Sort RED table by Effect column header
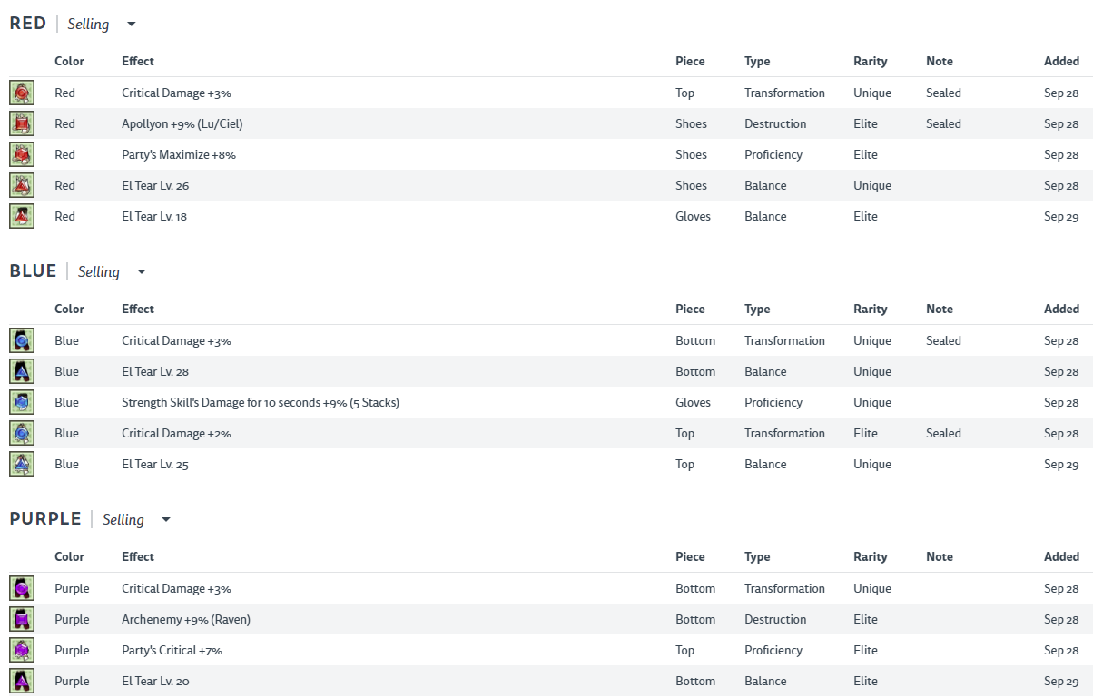 [x=138, y=61]
